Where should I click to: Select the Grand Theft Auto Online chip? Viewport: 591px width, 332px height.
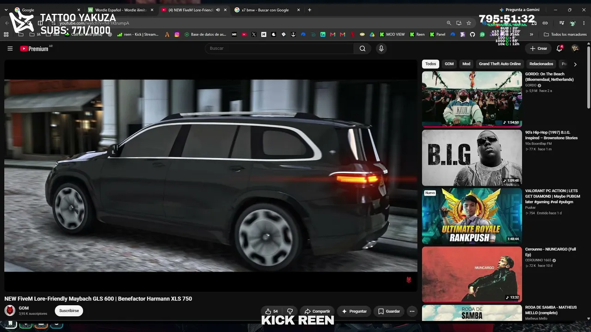500,64
